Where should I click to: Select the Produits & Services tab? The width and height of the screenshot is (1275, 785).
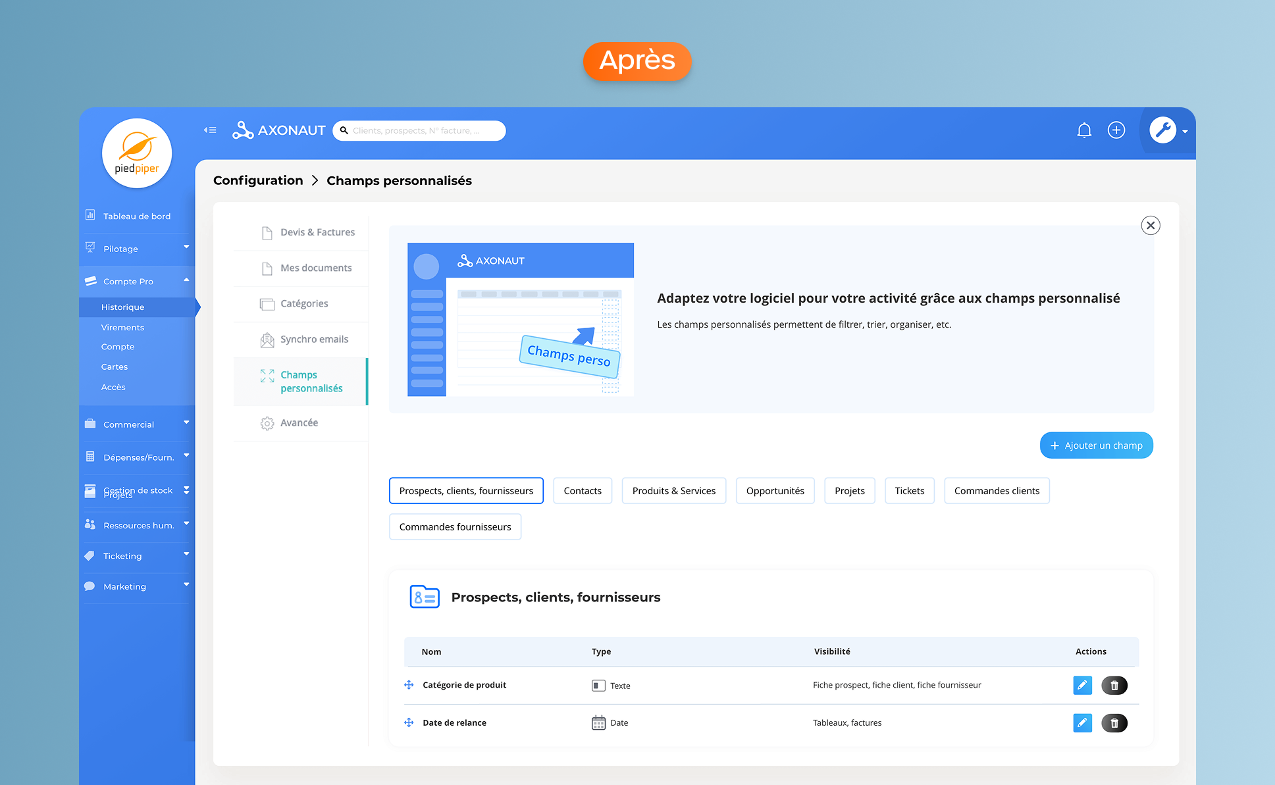673,491
